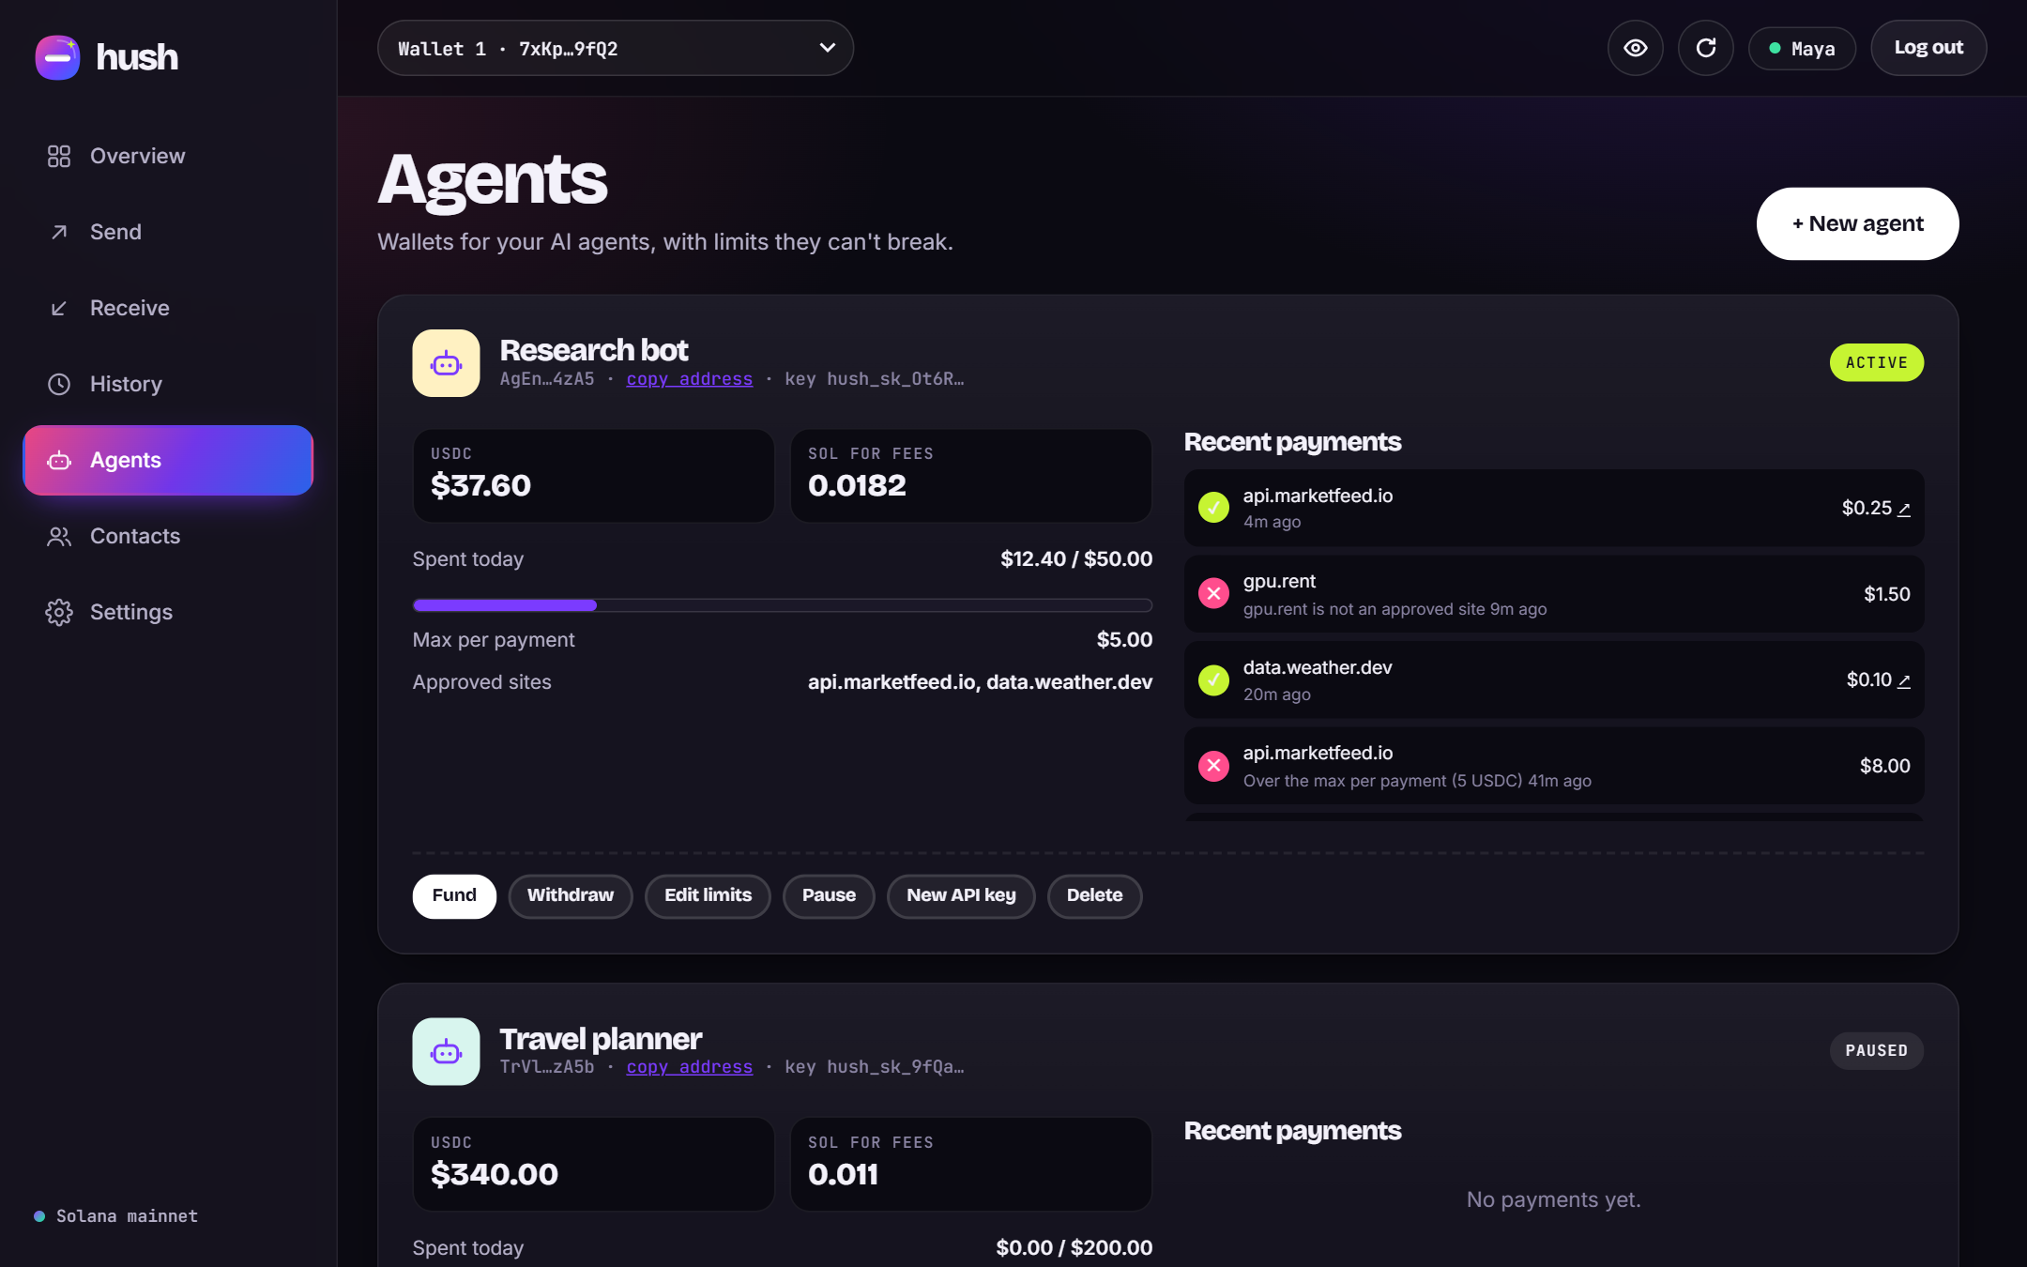The width and height of the screenshot is (2027, 1267).
Task: Click the Maya account chip
Action: tap(1802, 48)
